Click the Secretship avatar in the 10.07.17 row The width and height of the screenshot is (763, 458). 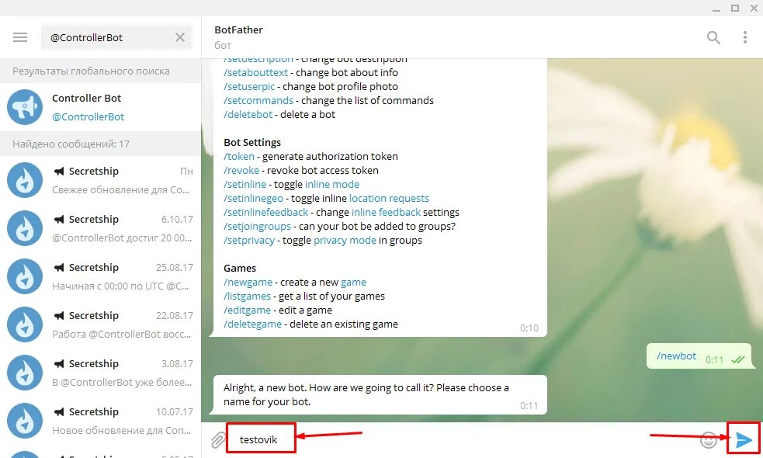25,421
